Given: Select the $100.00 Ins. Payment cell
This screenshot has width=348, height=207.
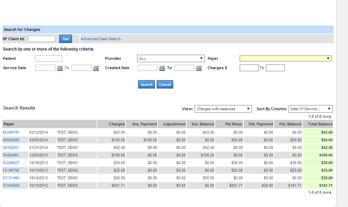Looking at the screenshot, I should tap(142, 140).
